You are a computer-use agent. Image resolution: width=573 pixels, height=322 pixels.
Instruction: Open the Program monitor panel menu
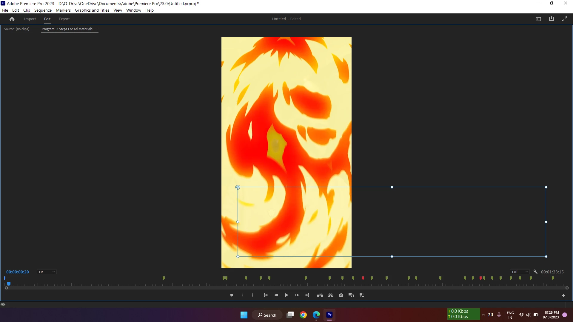click(x=97, y=29)
